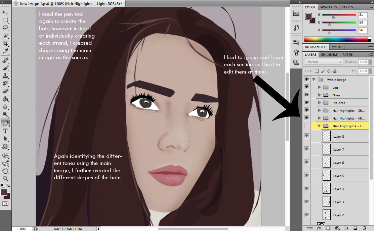This screenshot has width=374, height=231.
Task: Open the Channels tab
Action: [329, 54]
